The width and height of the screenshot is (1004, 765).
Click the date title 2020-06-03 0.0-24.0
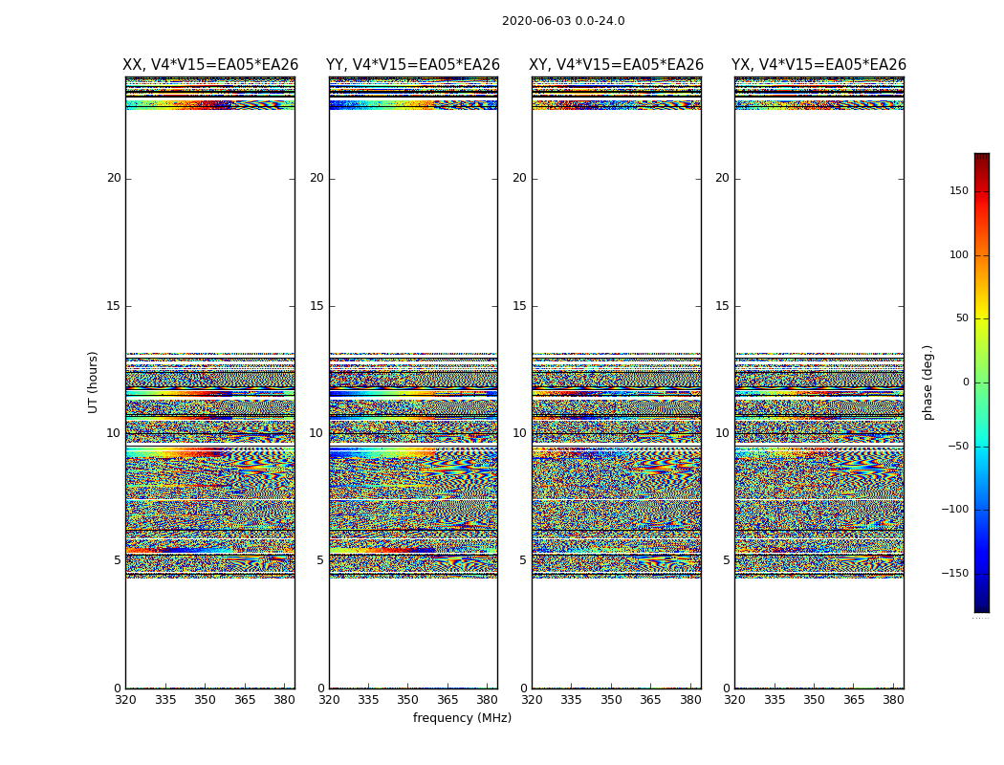coord(563,21)
